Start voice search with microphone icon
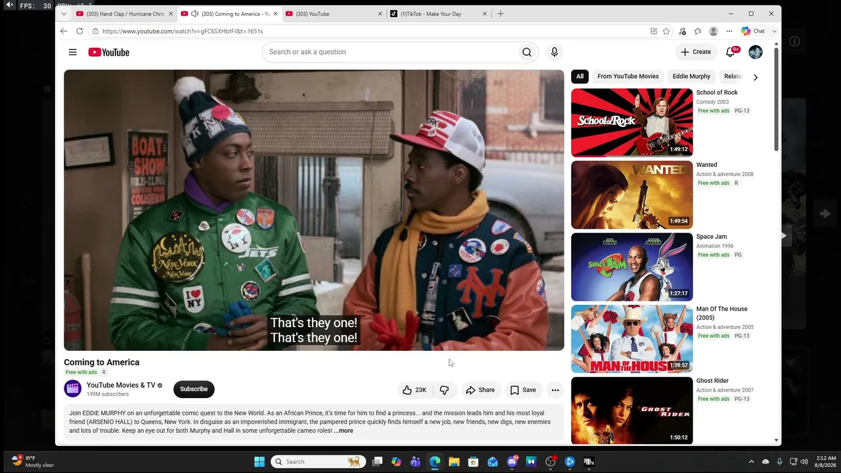Viewport: 841px width, 473px height. click(x=555, y=52)
